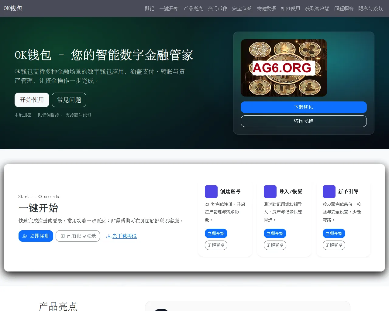Follow the 先下载再说 download link
Screen dimensions: 389x311
122,236
